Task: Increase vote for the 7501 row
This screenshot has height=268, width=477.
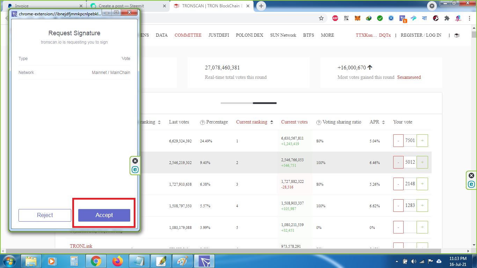Action: point(422,141)
